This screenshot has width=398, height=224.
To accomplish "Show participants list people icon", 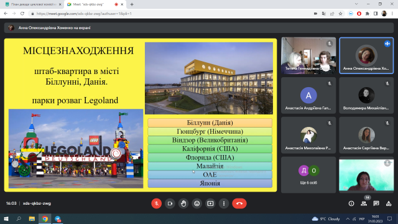I will (364, 203).
